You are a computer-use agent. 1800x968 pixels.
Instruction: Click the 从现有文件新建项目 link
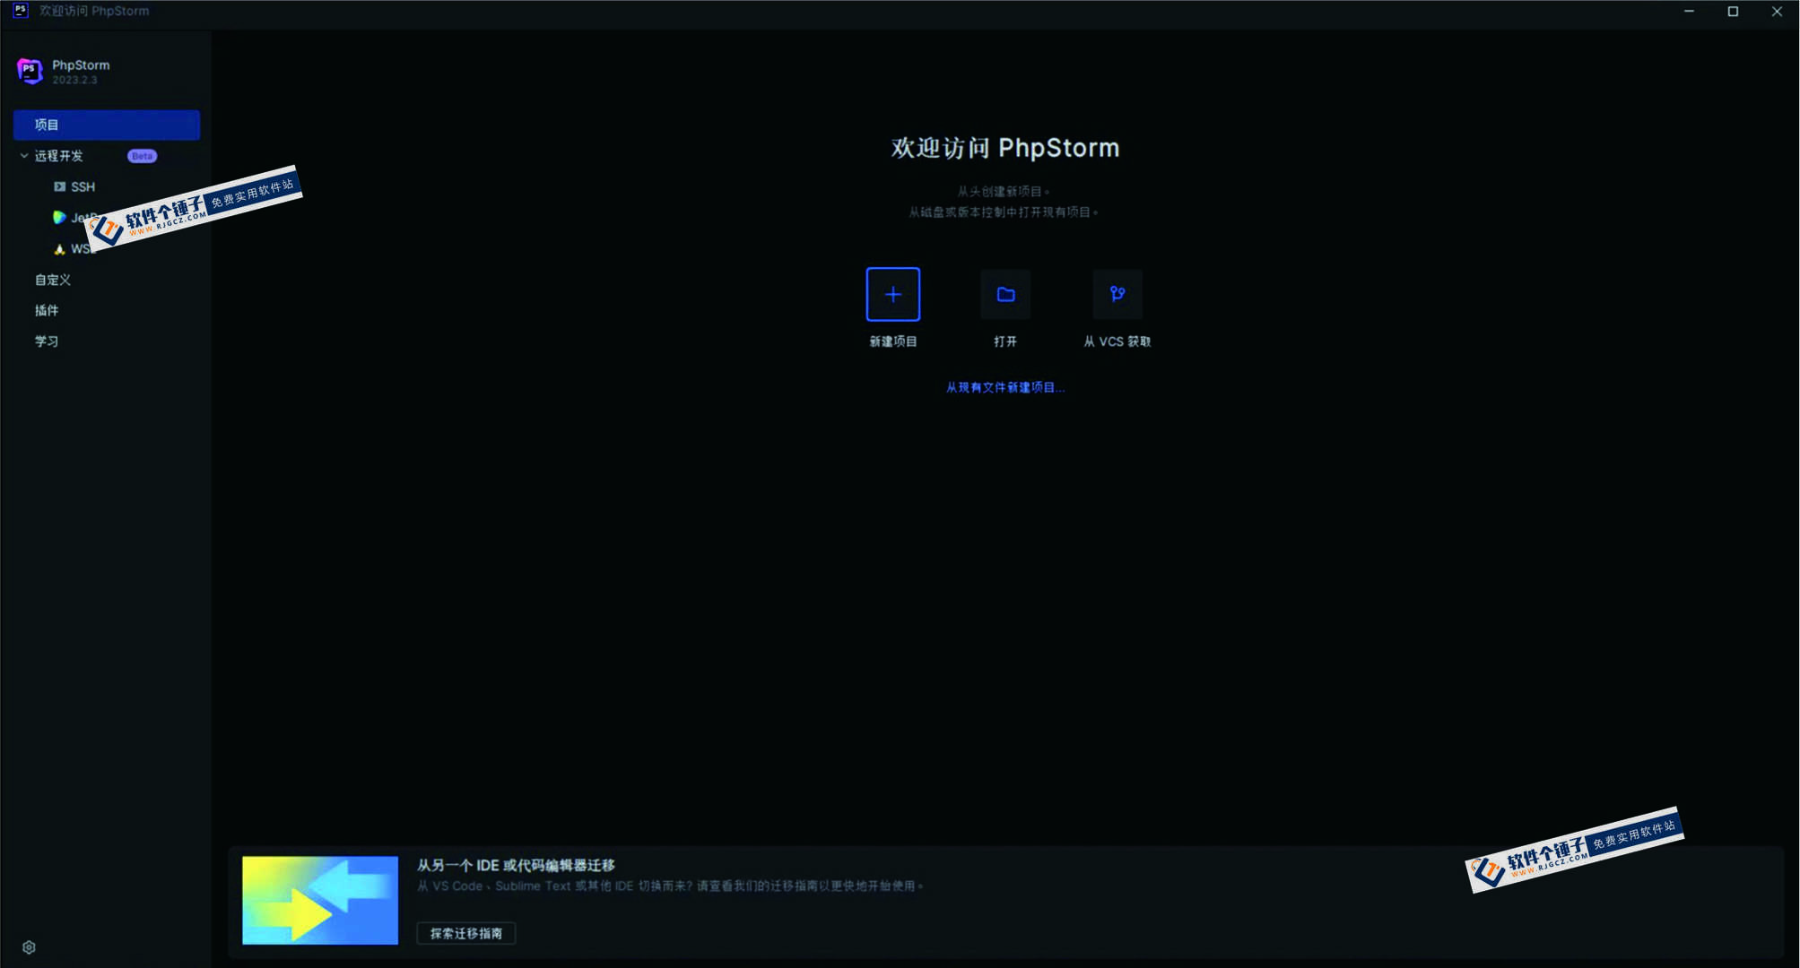[x=1005, y=387]
